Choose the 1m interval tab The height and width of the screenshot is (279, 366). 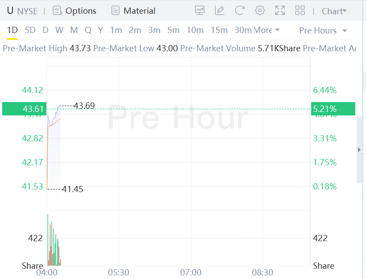tap(116, 30)
